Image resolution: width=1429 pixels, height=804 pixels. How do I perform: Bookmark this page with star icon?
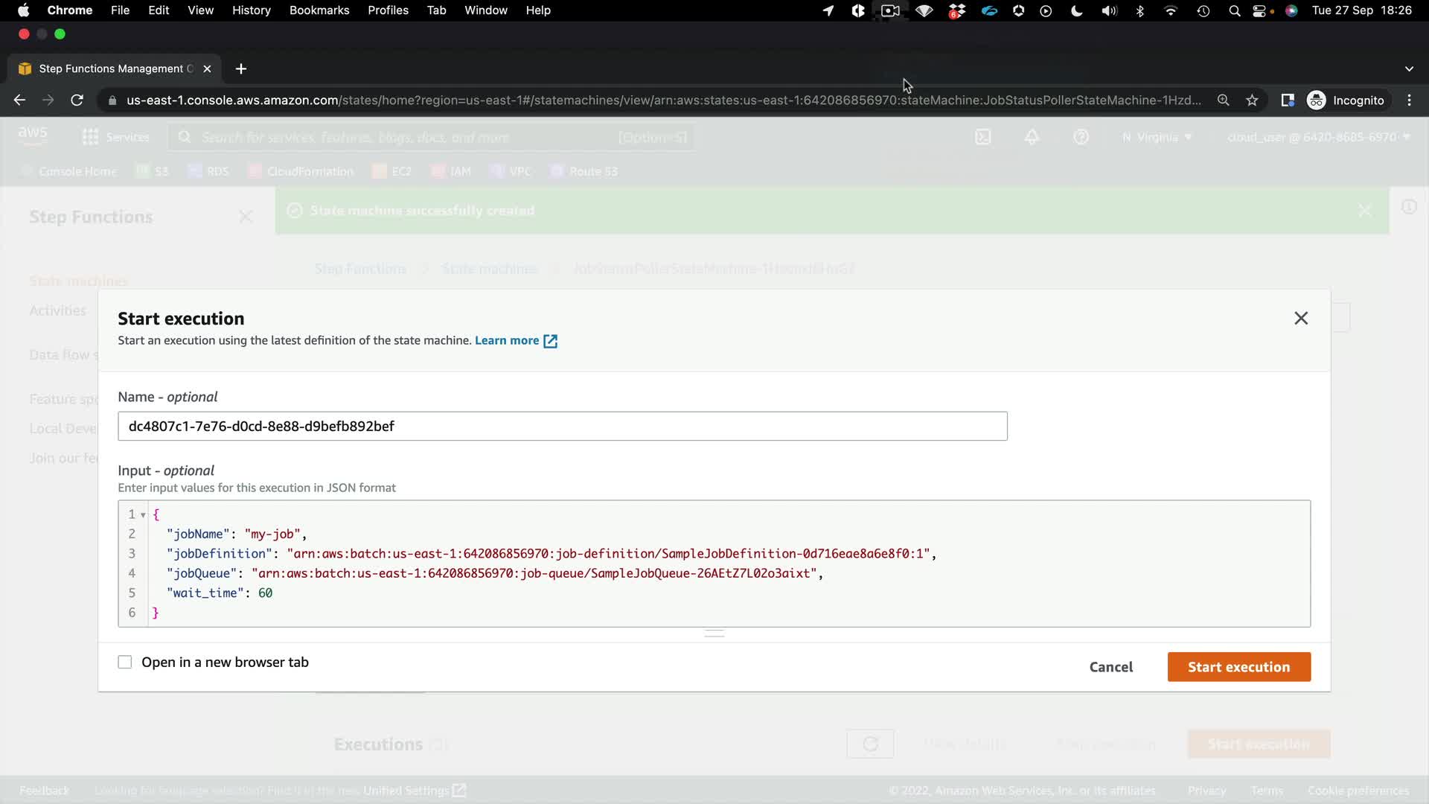coord(1252,100)
